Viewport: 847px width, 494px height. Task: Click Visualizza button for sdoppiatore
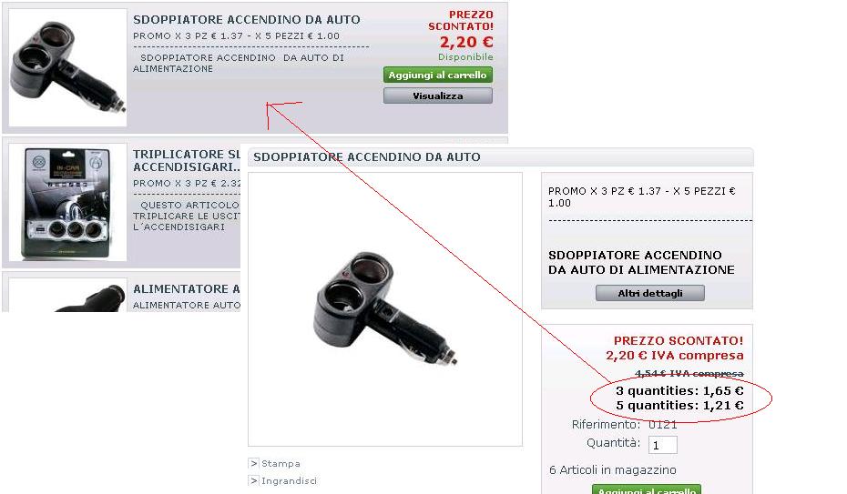437,96
